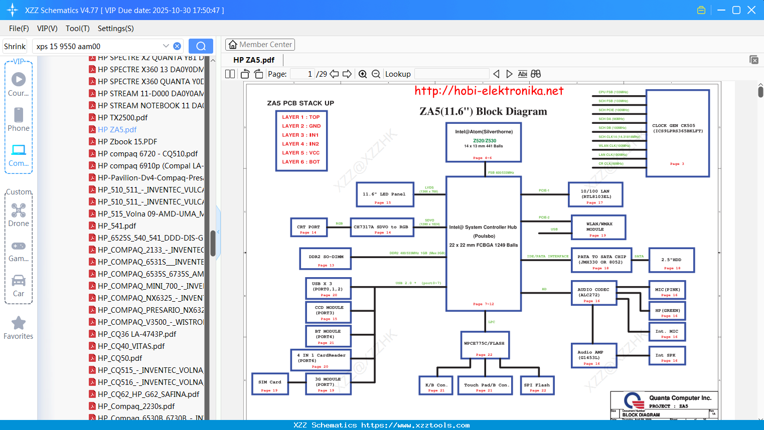Click the yellow gift box icon in title bar
This screenshot has width=764, height=430.
[701, 10]
